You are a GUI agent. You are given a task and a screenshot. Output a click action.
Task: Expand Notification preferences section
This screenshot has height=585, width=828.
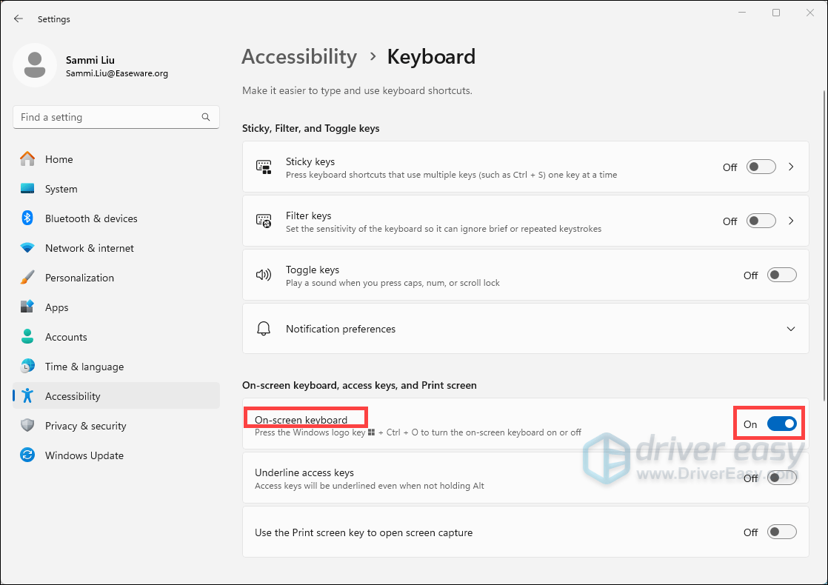click(x=791, y=329)
